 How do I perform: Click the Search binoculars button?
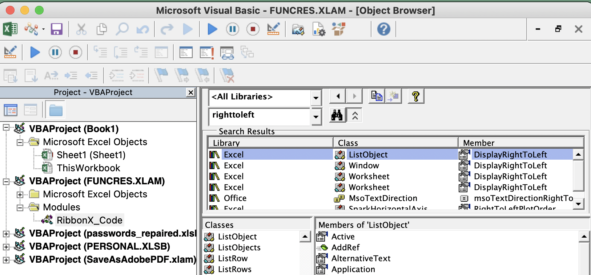coord(337,115)
